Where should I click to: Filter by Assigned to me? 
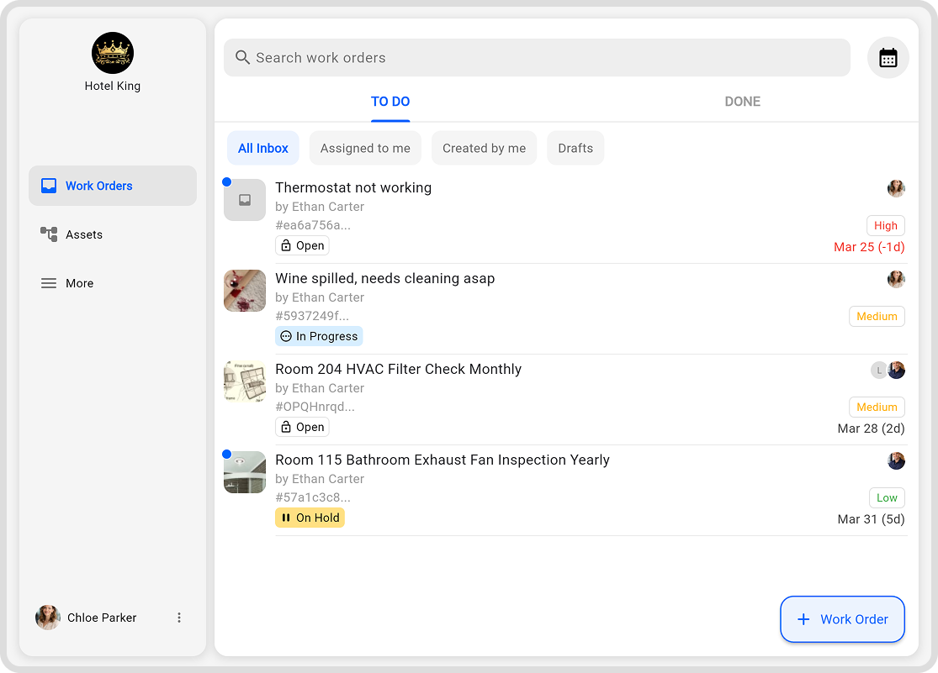tap(365, 148)
